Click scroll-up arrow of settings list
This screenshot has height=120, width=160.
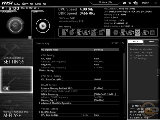124,50
